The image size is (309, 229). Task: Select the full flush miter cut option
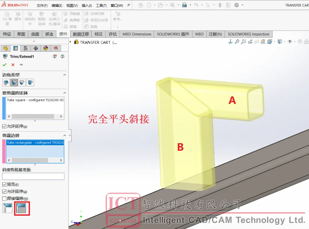21,208
